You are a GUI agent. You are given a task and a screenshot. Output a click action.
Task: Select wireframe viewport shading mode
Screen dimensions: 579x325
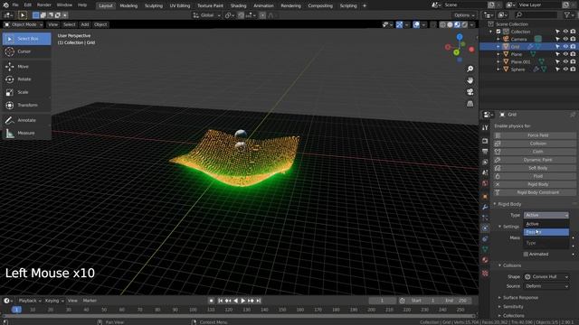(x=442, y=24)
